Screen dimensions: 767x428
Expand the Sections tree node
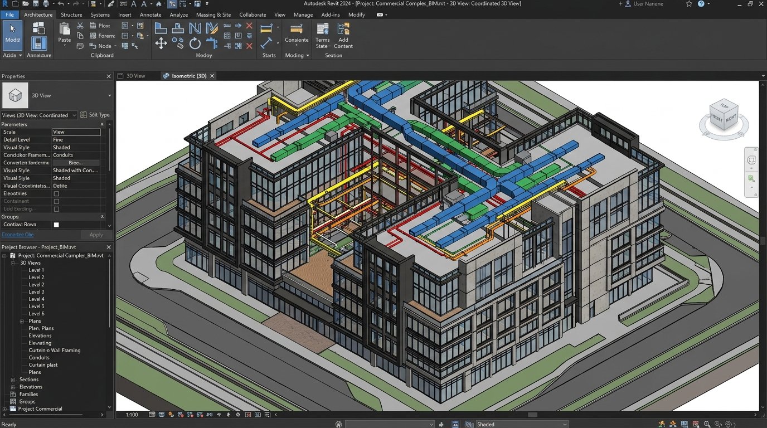[x=13, y=380]
